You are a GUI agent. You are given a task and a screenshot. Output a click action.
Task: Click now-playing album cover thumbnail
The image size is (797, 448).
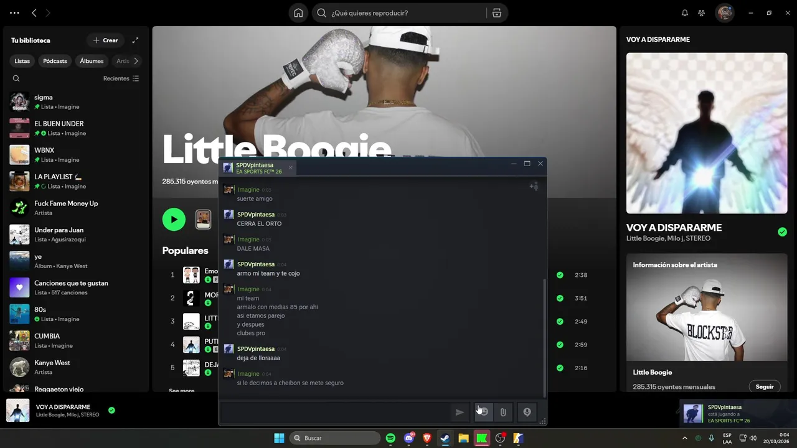coord(18,411)
